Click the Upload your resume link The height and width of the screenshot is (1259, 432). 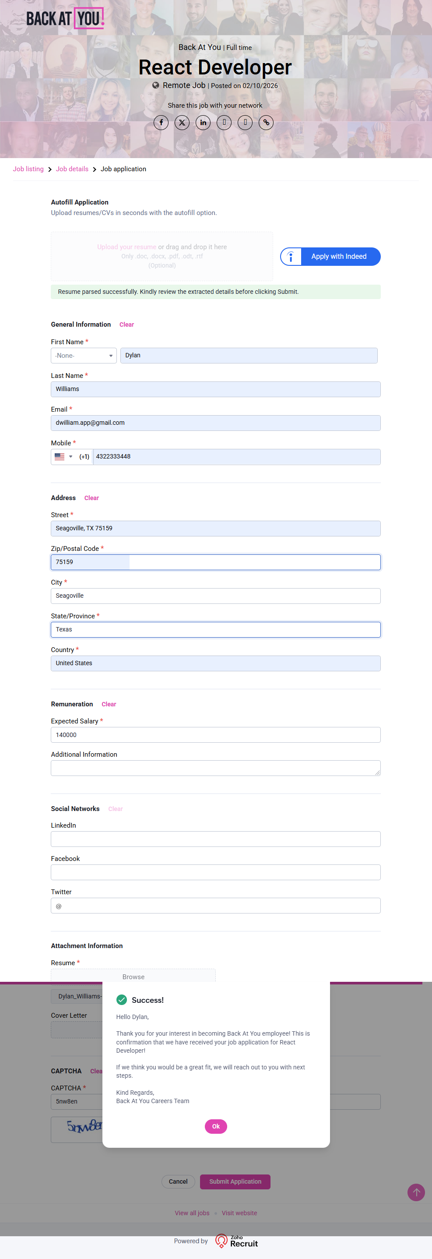coord(126,247)
